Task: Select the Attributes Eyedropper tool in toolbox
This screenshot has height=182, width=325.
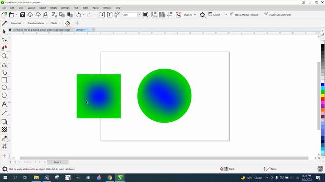Action: pos(4,138)
